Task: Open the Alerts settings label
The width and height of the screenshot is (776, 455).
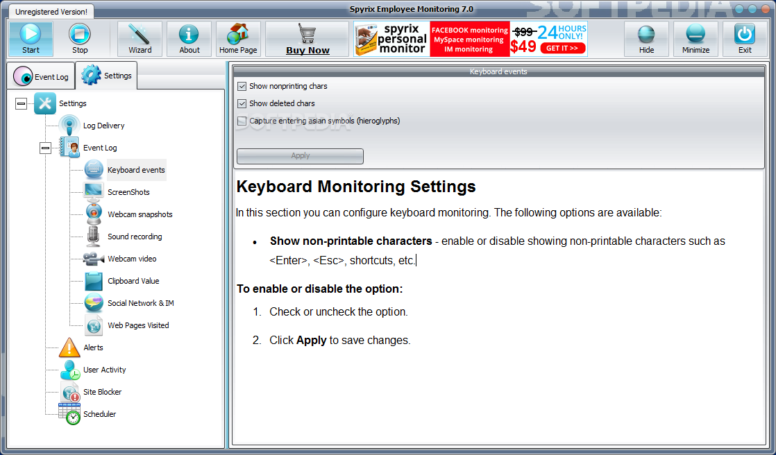Action: (x=93, y=347)
